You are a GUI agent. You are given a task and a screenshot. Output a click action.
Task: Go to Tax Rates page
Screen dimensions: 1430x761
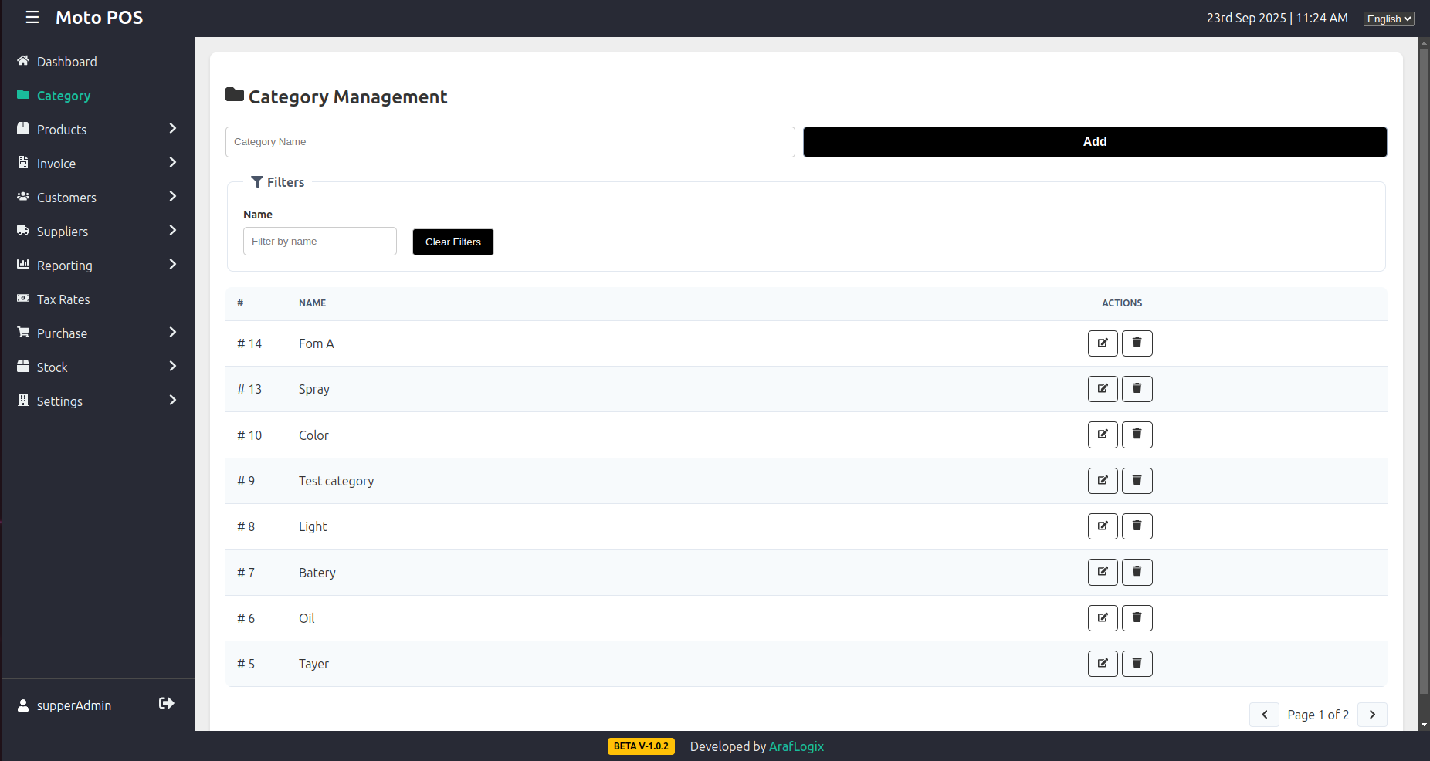63,299
